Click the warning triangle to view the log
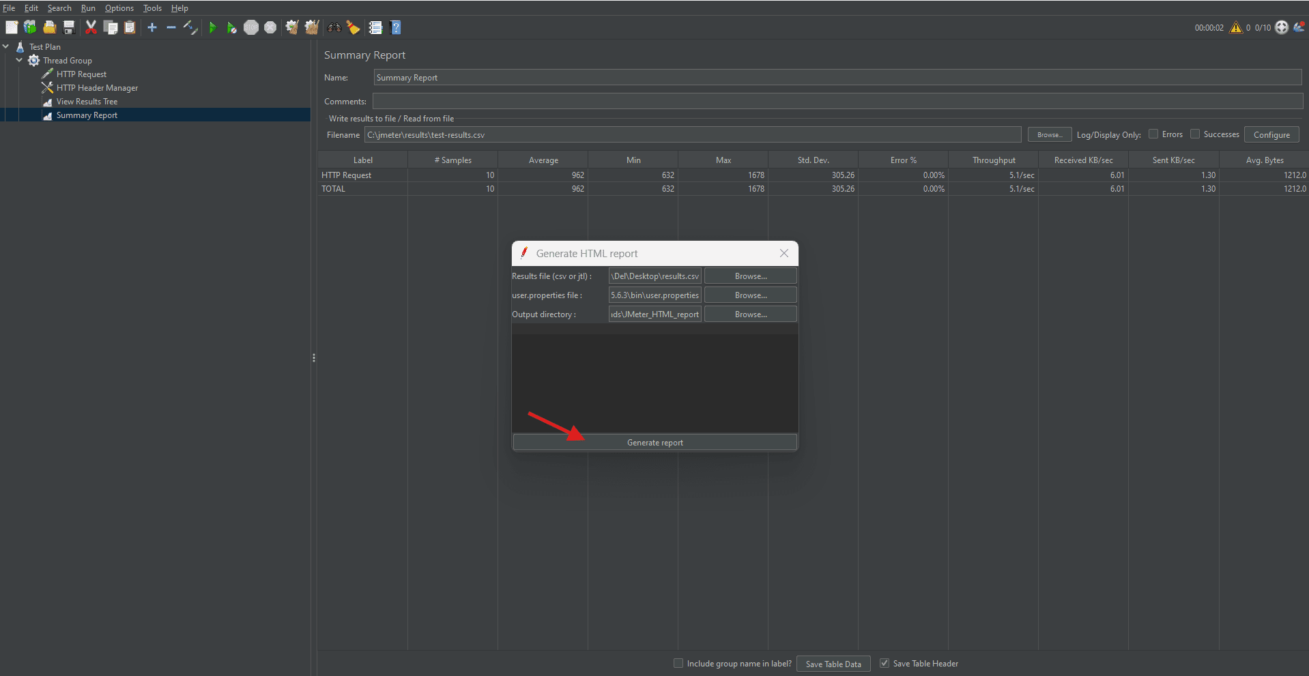Image resolution: width=1309 pixels, height=676 pixels. pyautogui.click(x=1237, y=27)
